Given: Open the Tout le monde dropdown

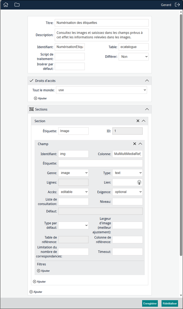Looking at the screenshot, I should [101, 90].
